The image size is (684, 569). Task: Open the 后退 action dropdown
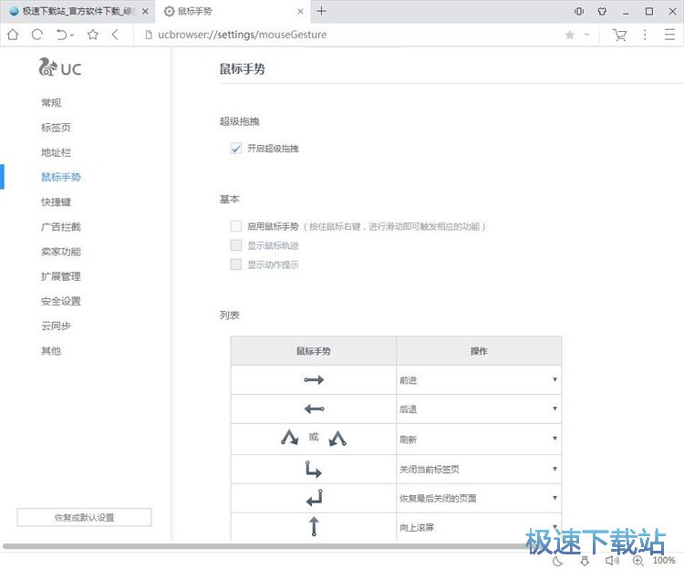coord(479,409)
